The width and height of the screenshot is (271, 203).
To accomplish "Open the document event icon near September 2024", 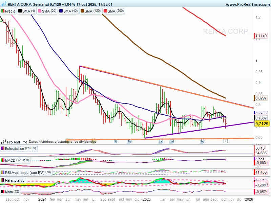I will (x=116, y=141).
